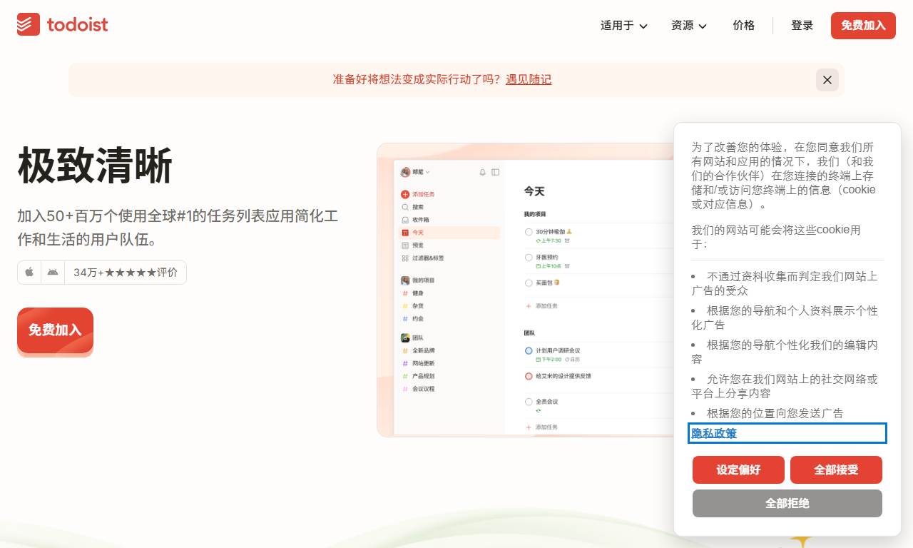Click the large hero 免费加入 button

(x=55, y=330)
